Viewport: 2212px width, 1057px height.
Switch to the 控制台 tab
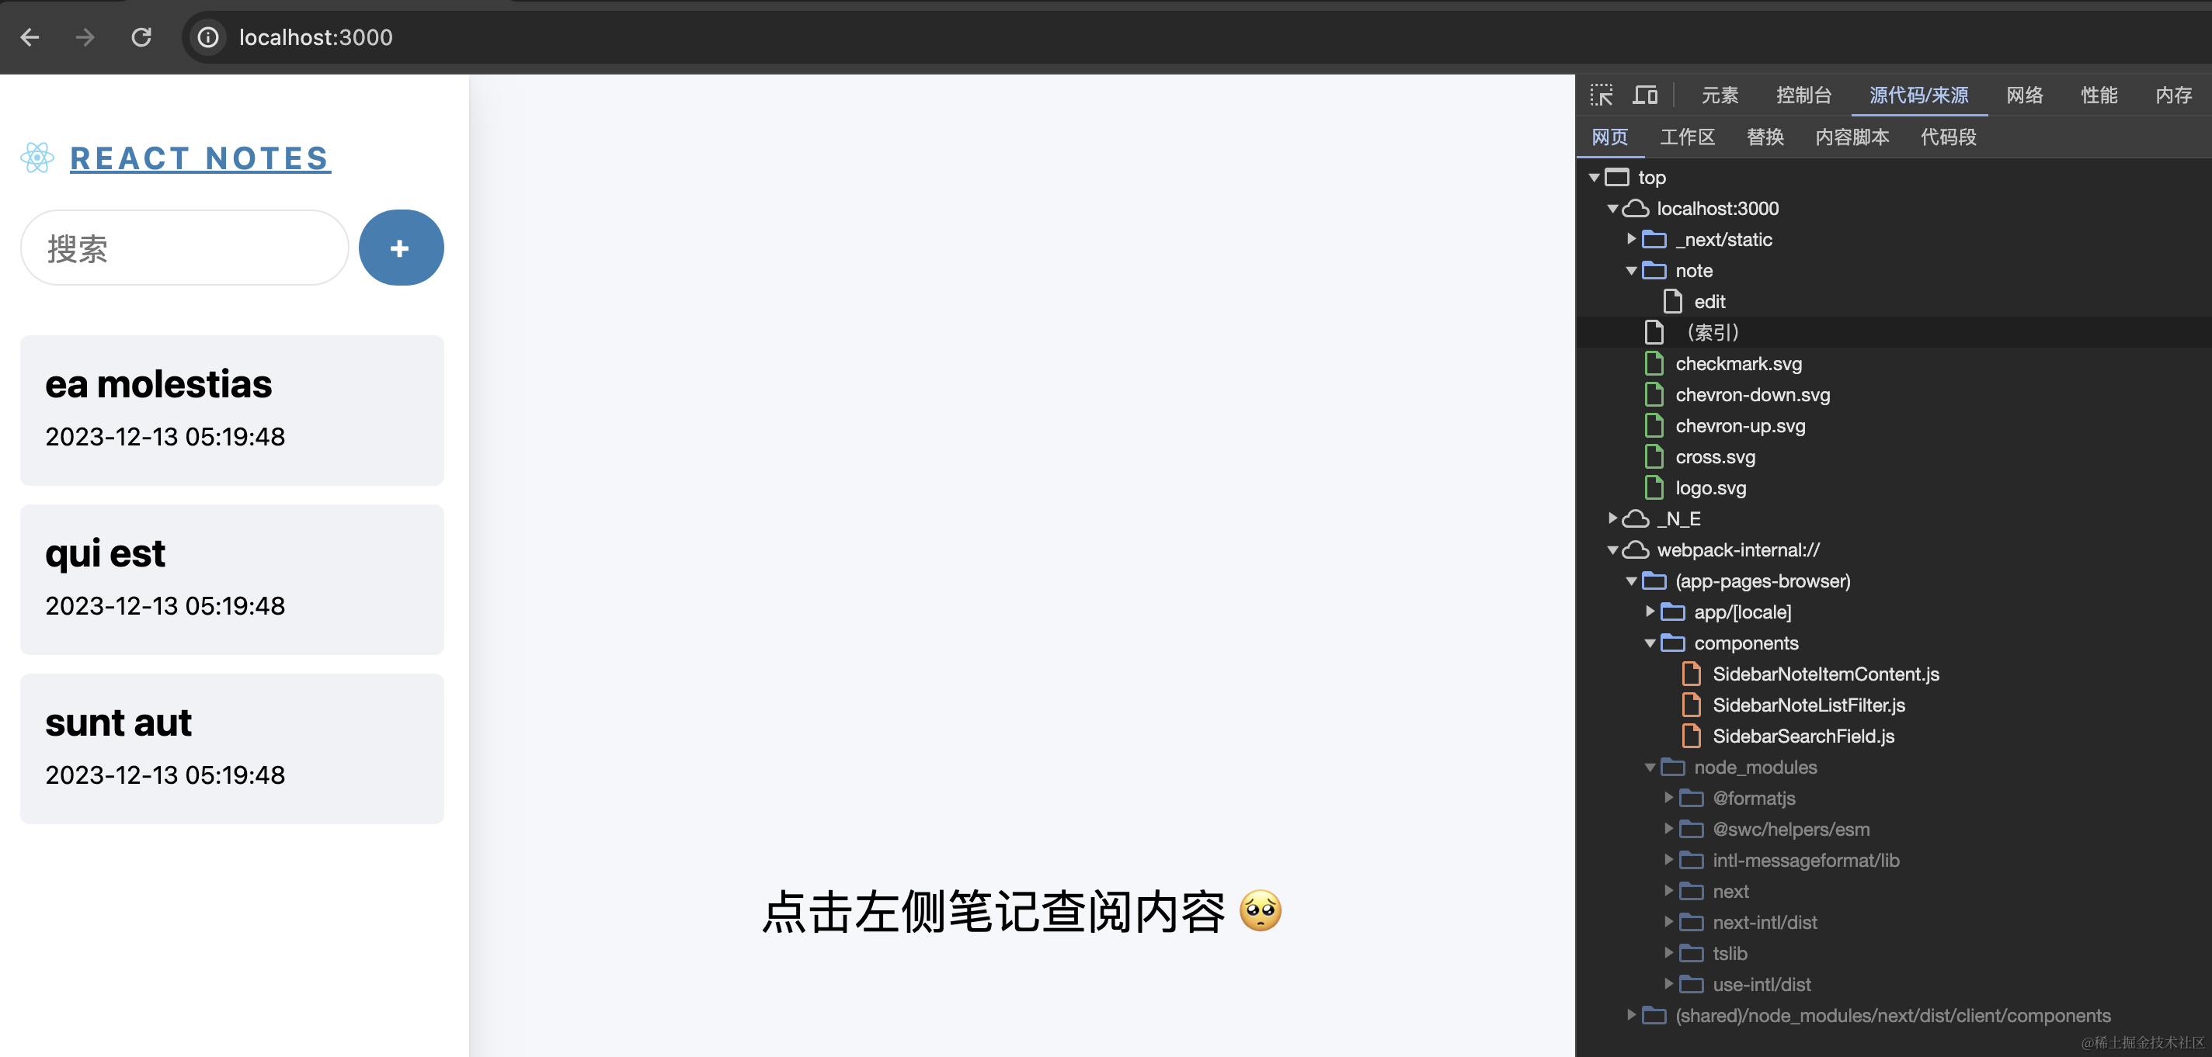(1803, 95)
